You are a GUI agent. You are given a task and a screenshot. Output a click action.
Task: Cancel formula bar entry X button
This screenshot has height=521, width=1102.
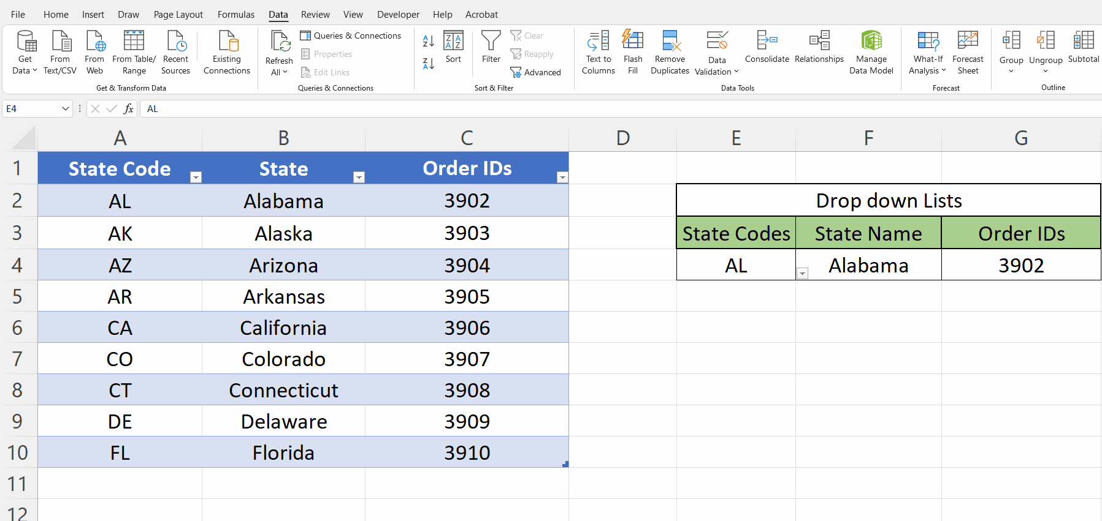[x=95, y=108]
